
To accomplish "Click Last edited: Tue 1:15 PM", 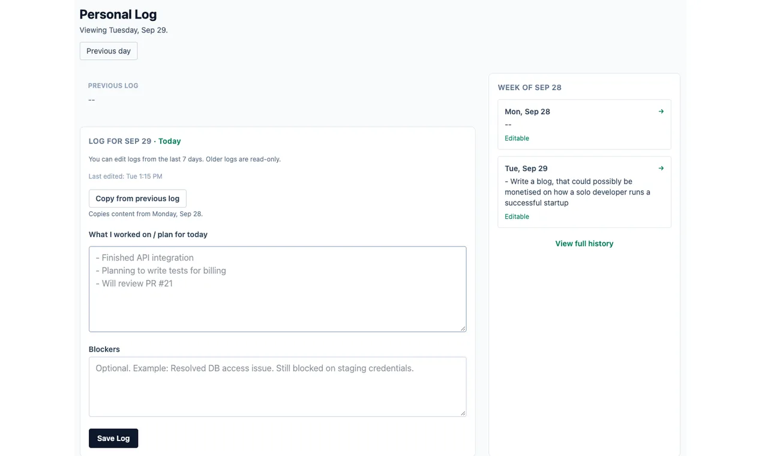I will click(x=125, y=176).
